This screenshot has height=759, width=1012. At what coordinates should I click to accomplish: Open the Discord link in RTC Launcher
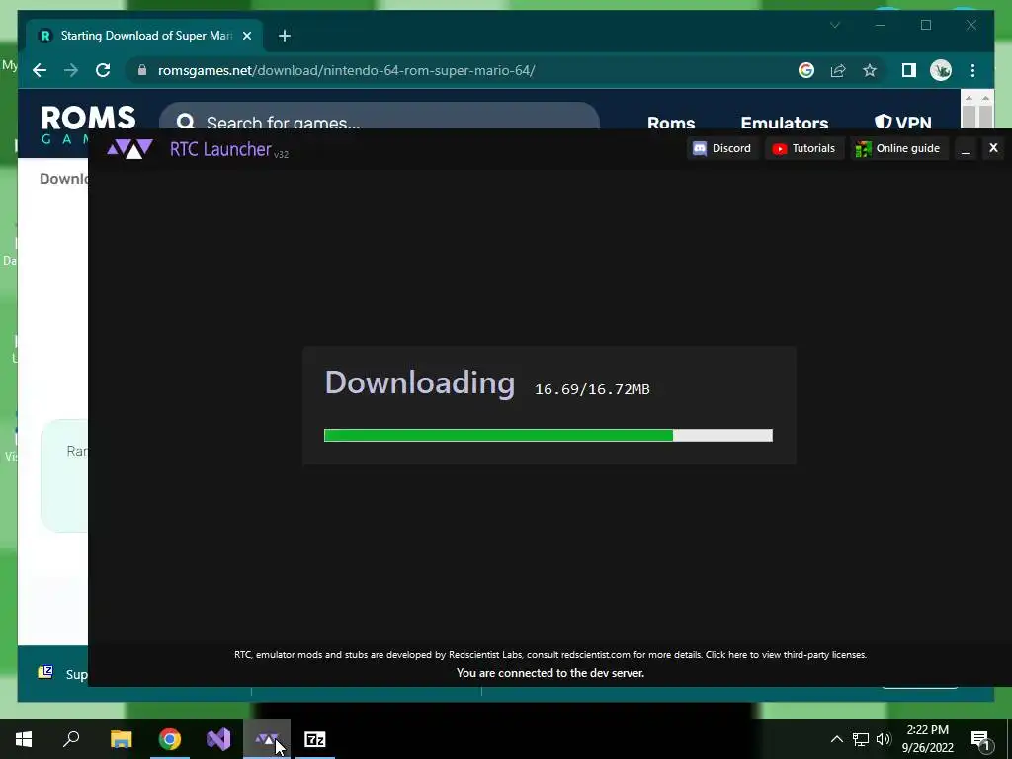click(721, 148)
